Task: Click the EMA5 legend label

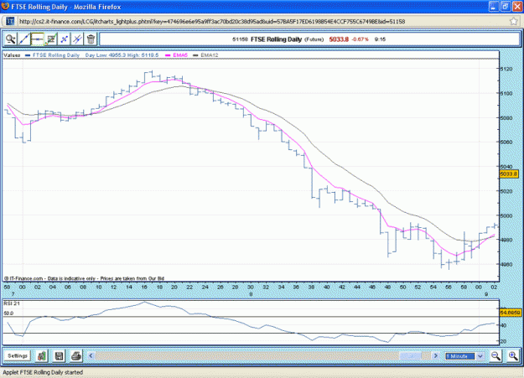Action: pyautogui.click(x=180, y=54)
